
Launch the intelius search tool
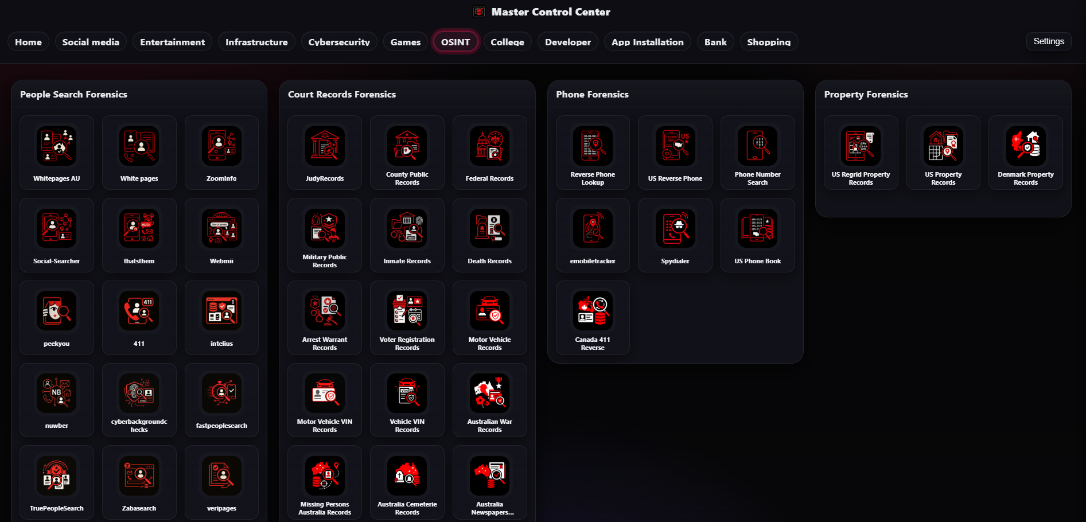point(221,317)
